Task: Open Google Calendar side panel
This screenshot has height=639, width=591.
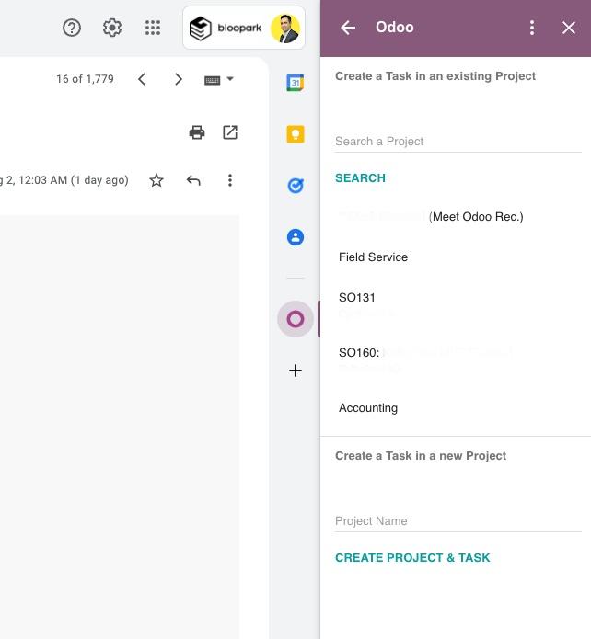Action: point(295,83)
